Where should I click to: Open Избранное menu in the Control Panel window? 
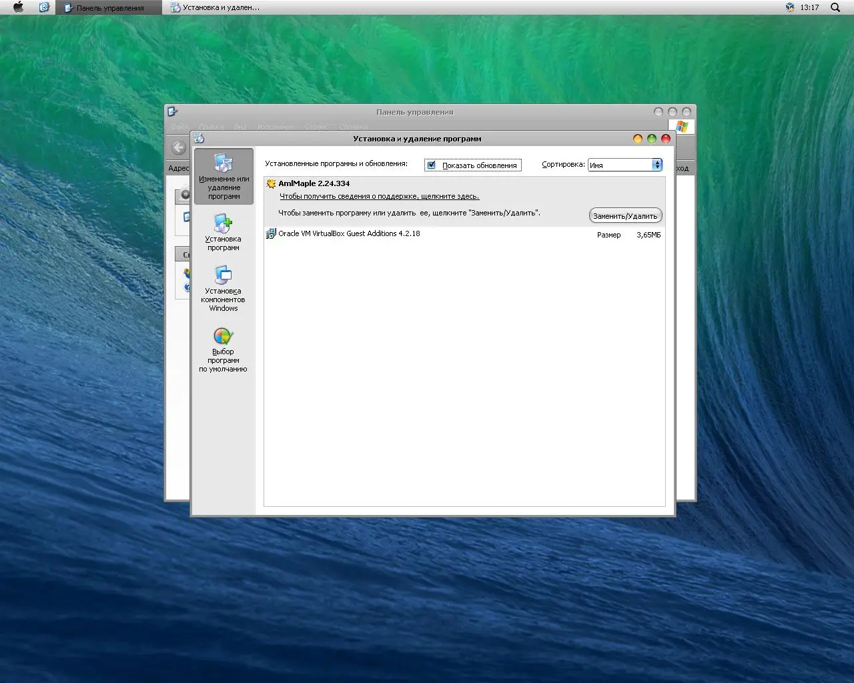click(x=275, y=126)
